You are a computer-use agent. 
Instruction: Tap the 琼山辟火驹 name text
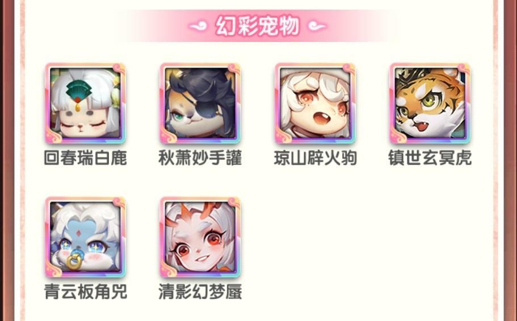(x=315, y=158)
